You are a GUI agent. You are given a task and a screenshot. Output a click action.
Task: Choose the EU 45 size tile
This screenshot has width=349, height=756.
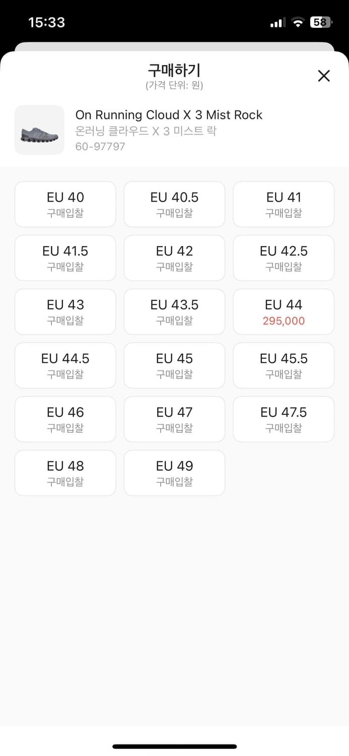coord(174,365)
